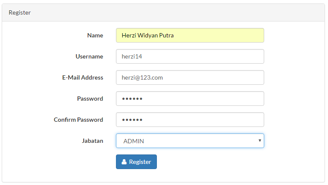
Task: Click the Herzi Widyan Putra name text
Action: pos(147,35)
